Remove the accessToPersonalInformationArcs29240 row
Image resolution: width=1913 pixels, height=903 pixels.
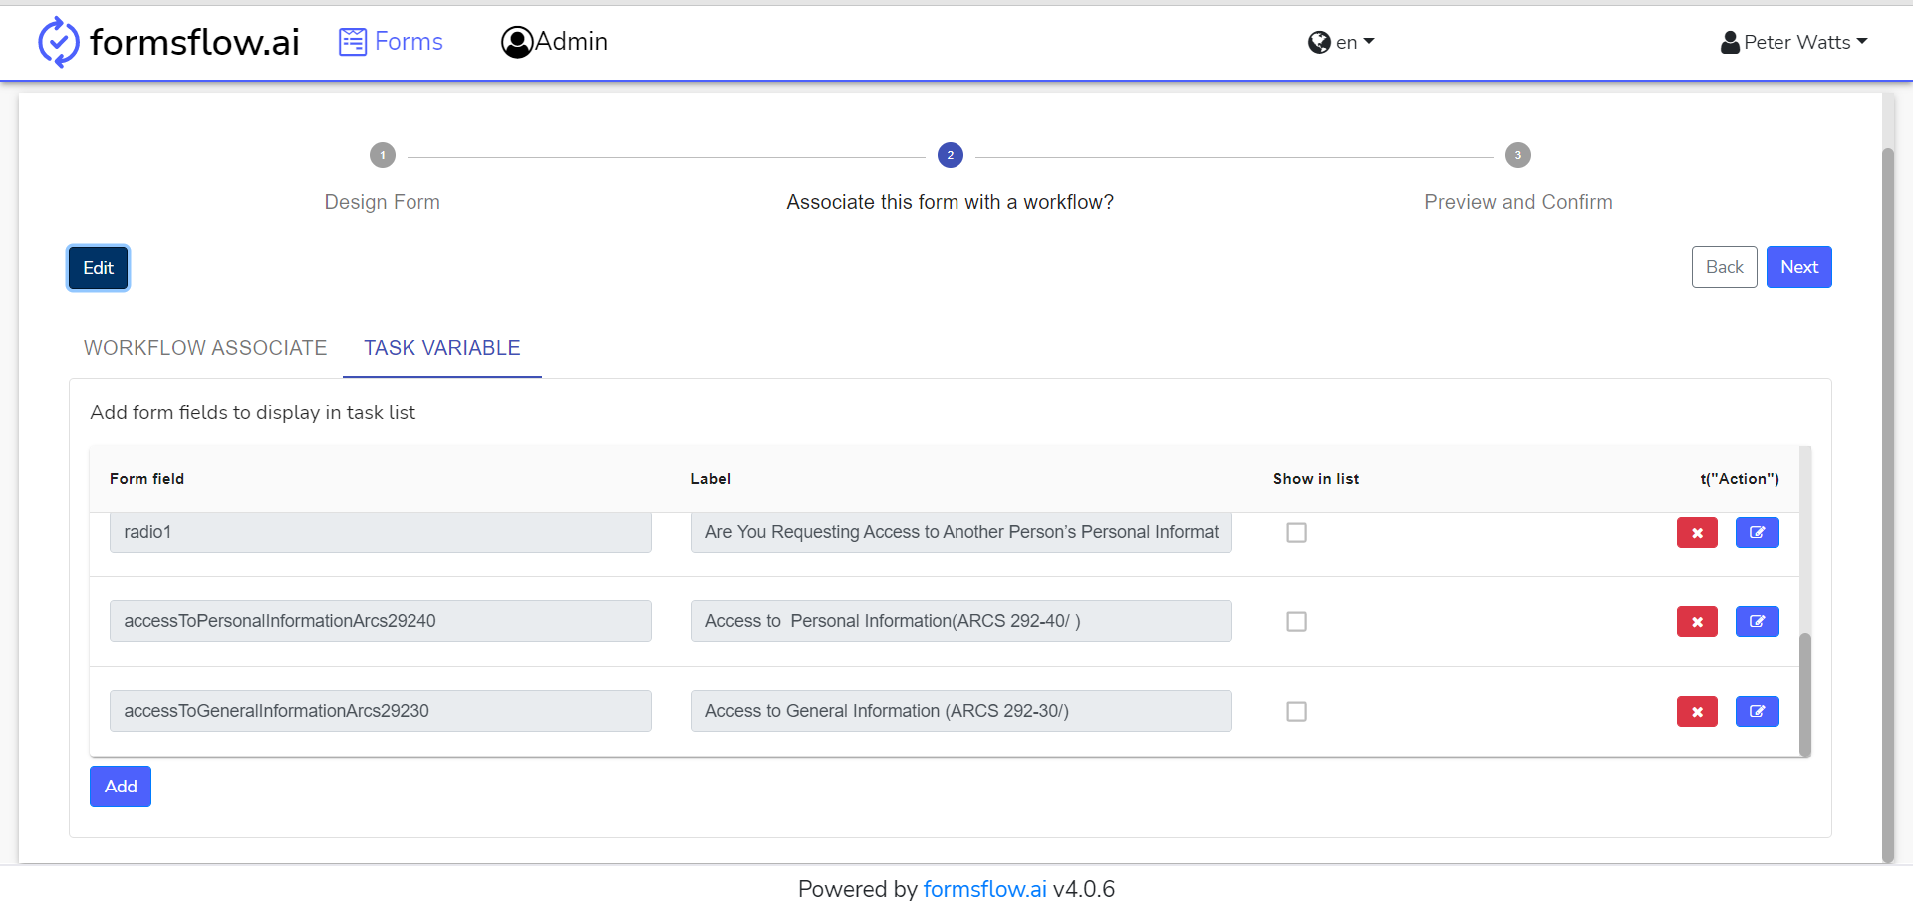[x=1697, y=622]
